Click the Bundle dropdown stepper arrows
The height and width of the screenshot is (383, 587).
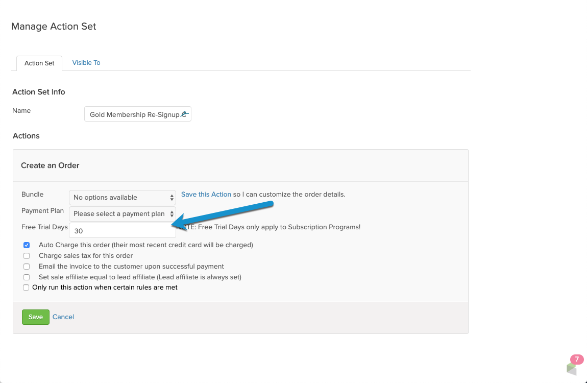coord(172,198)
